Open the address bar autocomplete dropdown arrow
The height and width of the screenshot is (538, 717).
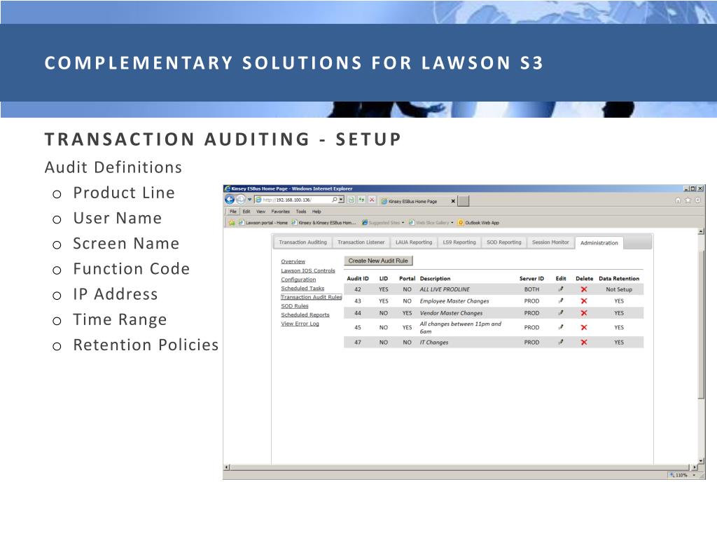point(341,200)
